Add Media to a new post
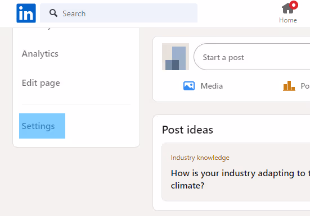Image resolution: width=310 pixels, height=216 pixels. (x=203, y=86)
